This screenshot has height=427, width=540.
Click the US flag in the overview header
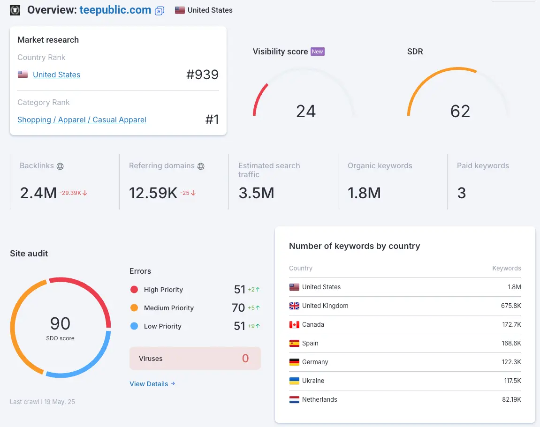(180, 10)
